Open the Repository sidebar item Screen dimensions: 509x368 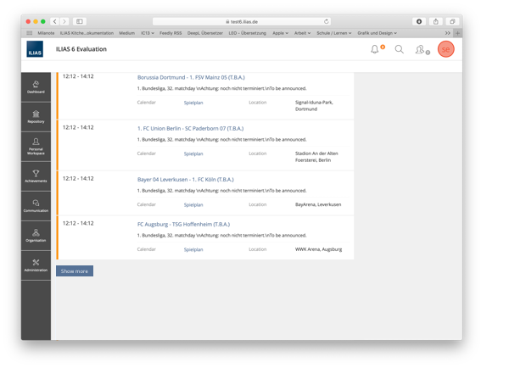pos(36,117)
